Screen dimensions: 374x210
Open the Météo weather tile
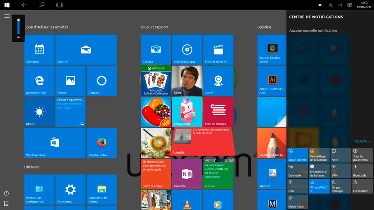pos(39,112)
